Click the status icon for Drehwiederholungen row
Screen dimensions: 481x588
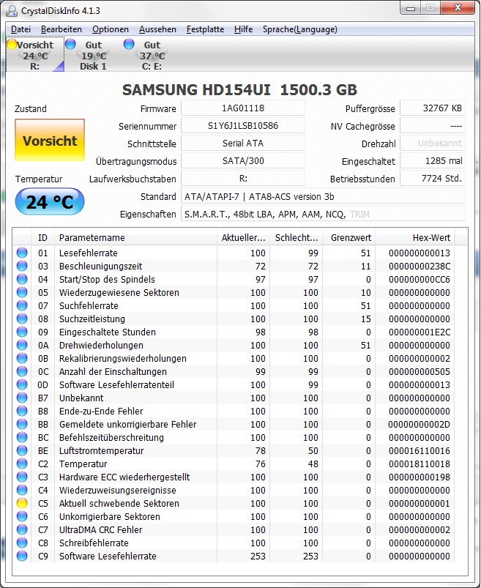(x=22, y=345)
